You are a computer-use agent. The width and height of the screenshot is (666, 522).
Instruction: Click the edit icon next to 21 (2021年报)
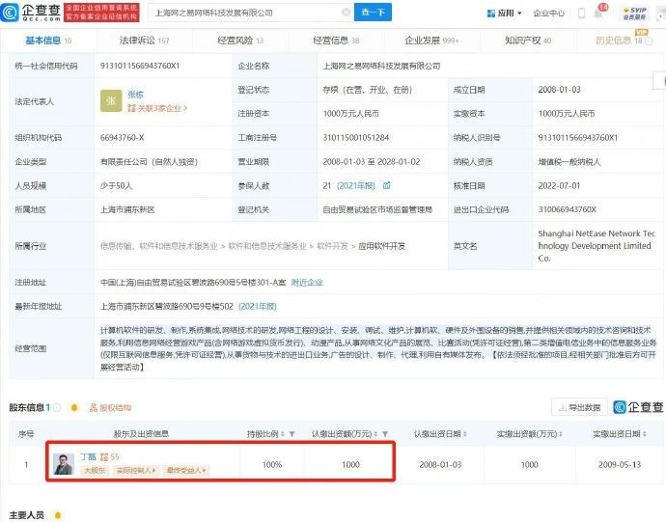pos(386,185)
